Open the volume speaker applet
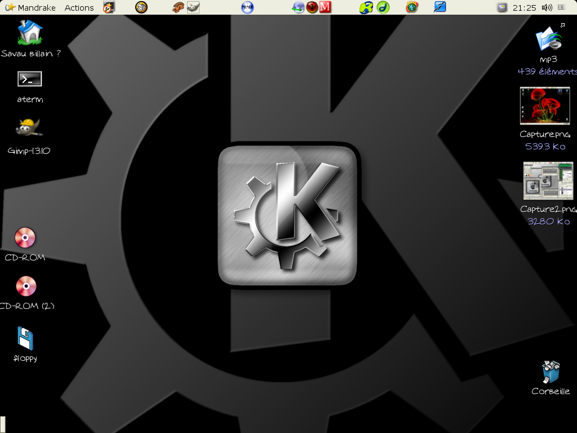Image resolution: width=577 pixels, height=433 pixels. (547, 7)
